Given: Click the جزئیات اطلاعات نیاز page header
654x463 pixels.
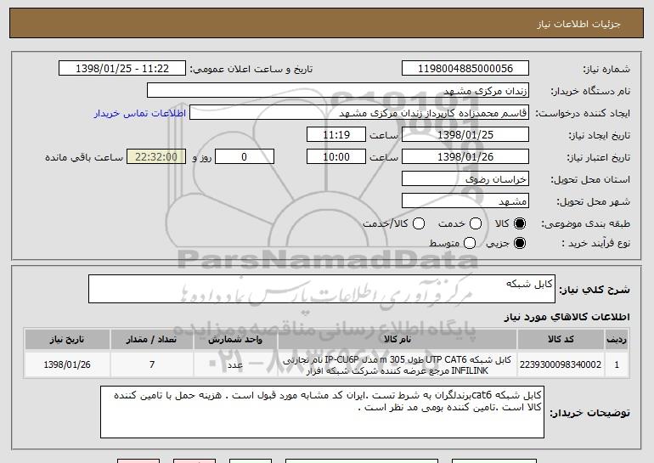Looking at the screenshot, I should [578, 24].
